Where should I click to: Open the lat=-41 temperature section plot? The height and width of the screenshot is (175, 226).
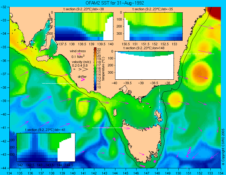pos(46,147)
